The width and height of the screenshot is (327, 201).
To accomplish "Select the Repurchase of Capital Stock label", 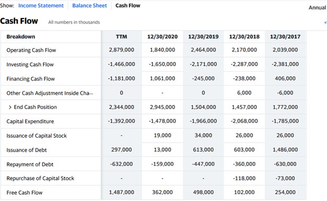I will (x=40, y=178).
